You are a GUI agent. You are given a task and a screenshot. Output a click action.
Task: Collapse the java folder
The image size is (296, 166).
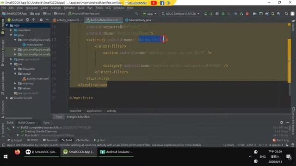click(11, 35)
